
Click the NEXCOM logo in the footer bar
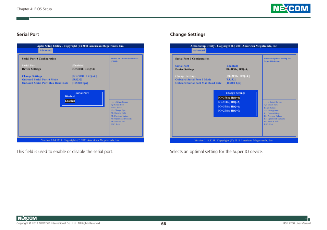coord(27,218)
